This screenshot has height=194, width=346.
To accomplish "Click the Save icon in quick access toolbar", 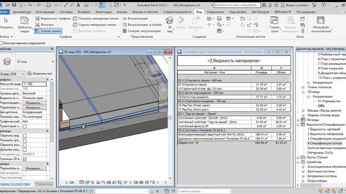I will 14,5.
